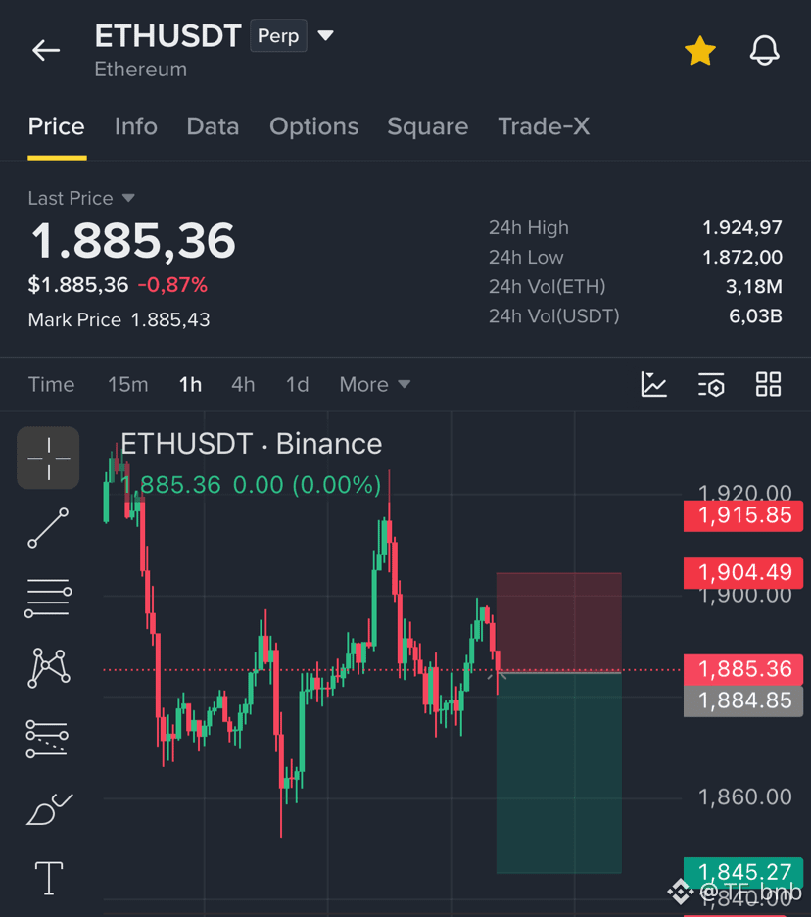Select the 1d interval
The image size is (811, 917).
pos(297,385)
